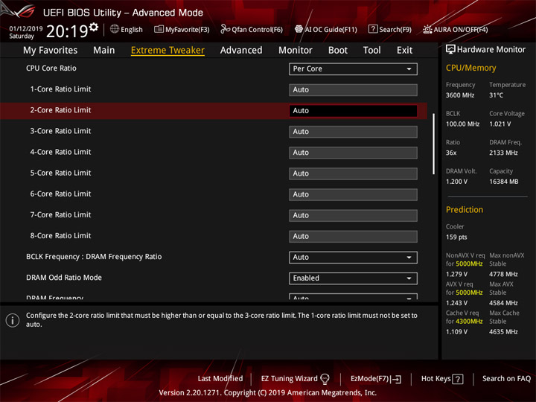
Task: Open Search(F9) from the top bar
Action: point(390,29)
